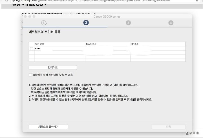Image resolution: width=203 pixels, height=138 pixels.
Task: Click the step 3 indicator circle
Action: click(128, 23)
